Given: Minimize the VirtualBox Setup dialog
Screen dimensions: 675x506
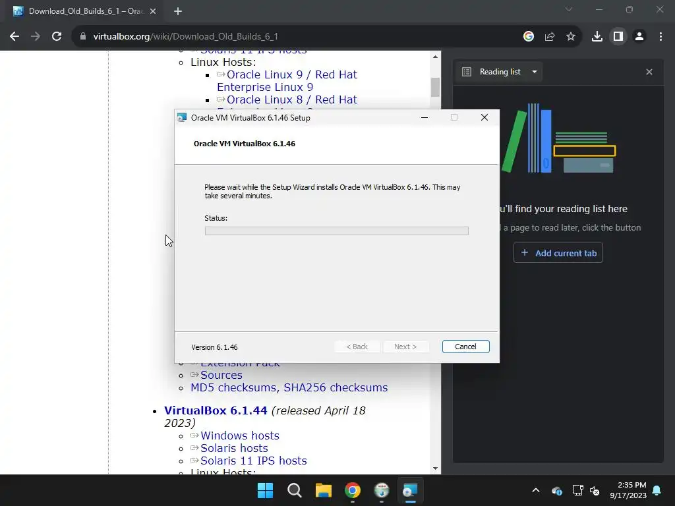Looking at the screenshot, I should (x=425, y=117).
